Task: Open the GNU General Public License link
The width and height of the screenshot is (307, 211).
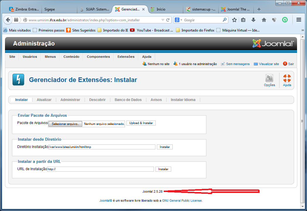Action: 182,201
